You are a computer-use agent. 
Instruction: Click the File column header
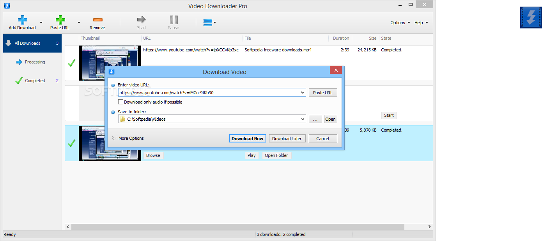(285, 38)
